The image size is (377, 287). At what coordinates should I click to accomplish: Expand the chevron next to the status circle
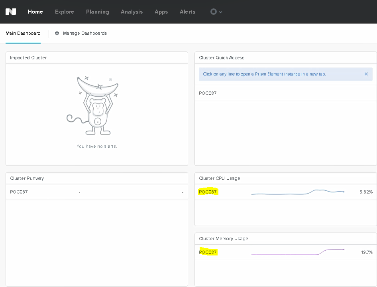(221, 12)
